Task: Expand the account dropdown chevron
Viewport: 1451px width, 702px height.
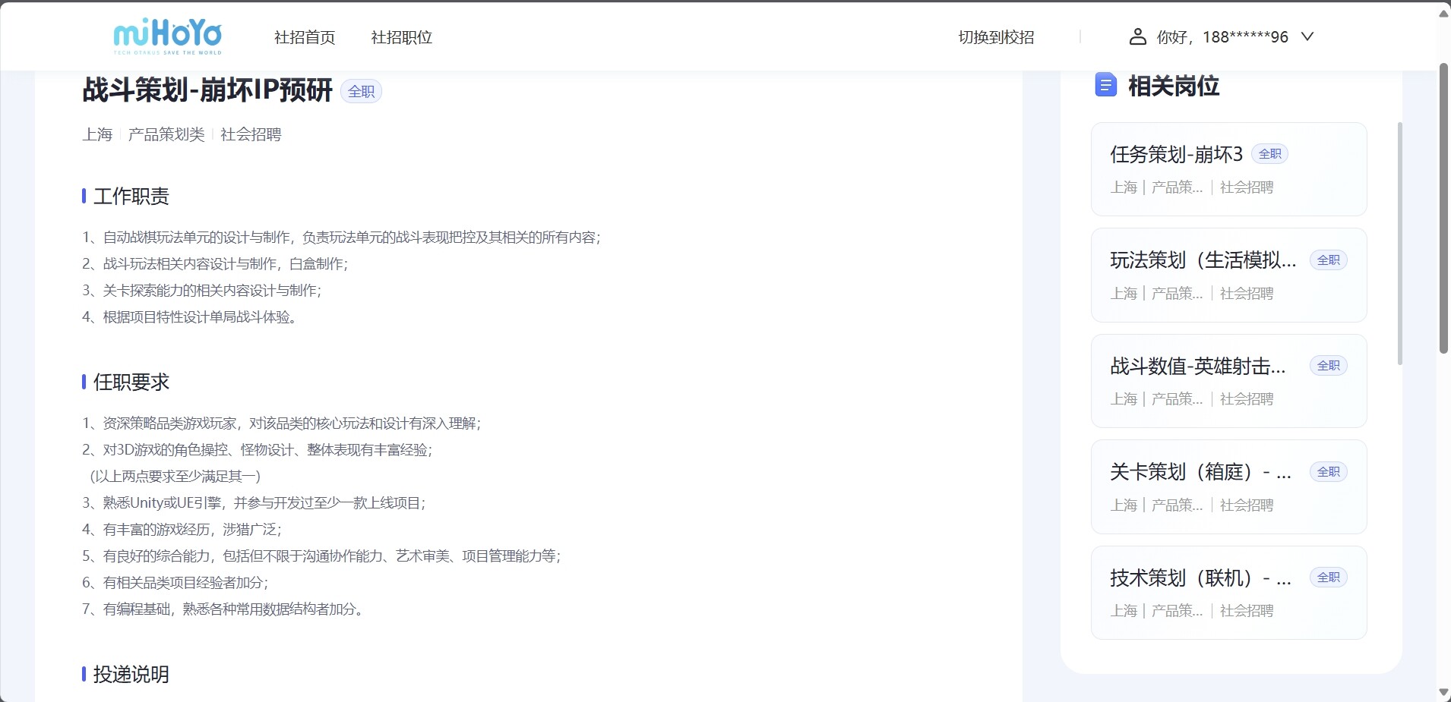Action: point(1307,36)
